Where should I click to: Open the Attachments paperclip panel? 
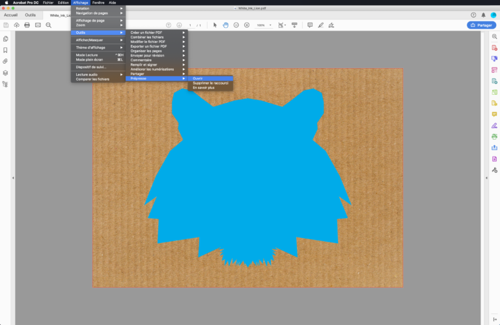tap(5, 61)
